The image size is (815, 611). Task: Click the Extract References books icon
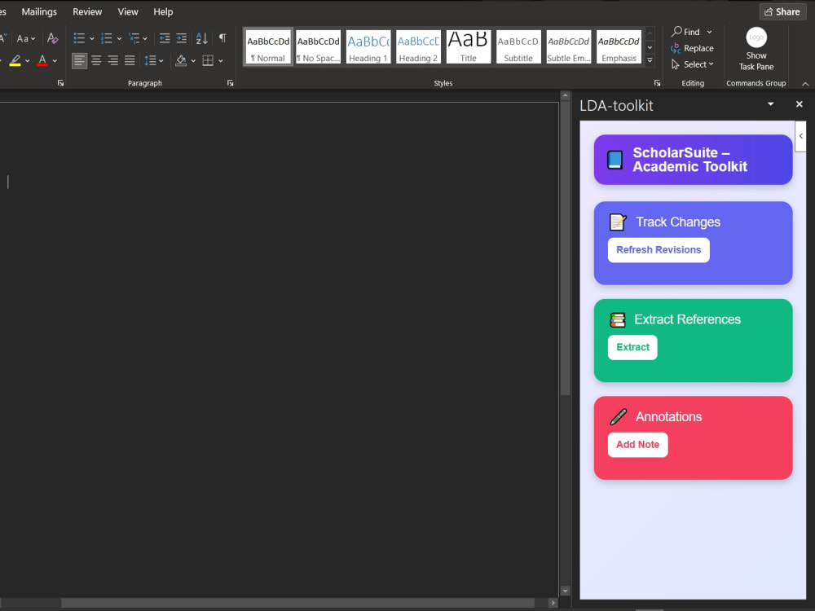(x=618, y=319)
